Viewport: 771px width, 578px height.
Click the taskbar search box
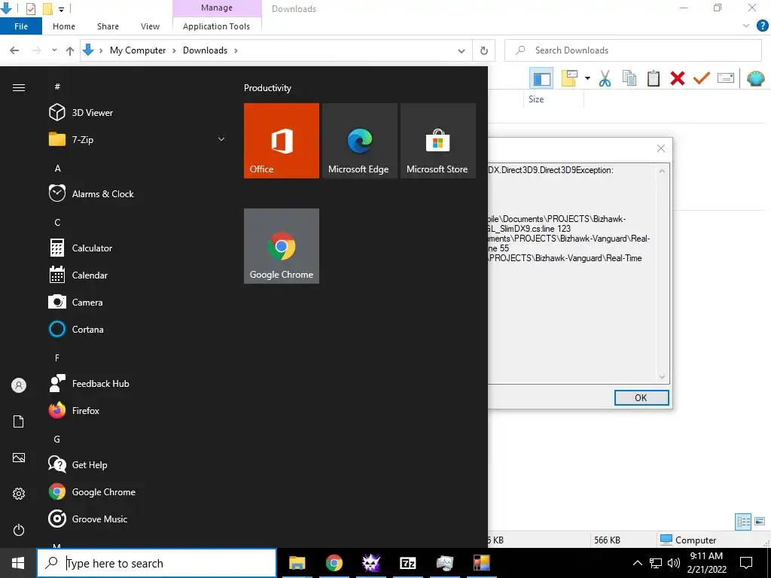pyautogui.click(x=157, y=563)
